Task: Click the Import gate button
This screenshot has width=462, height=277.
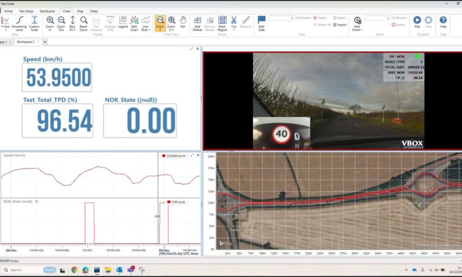Action: [340, 25]
